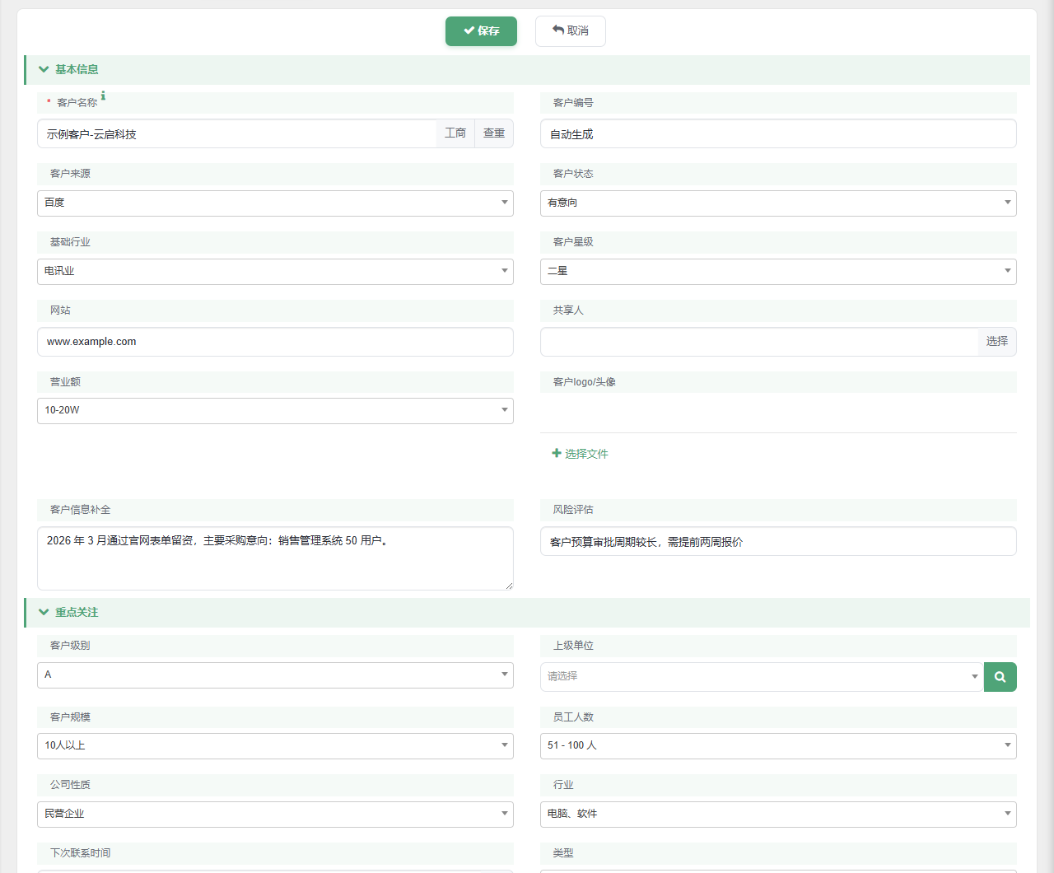This screenshot has height=873, width=1054.
Task: Open the 客户状态 dropdown showing 有意向
Action: coord(778,203)
